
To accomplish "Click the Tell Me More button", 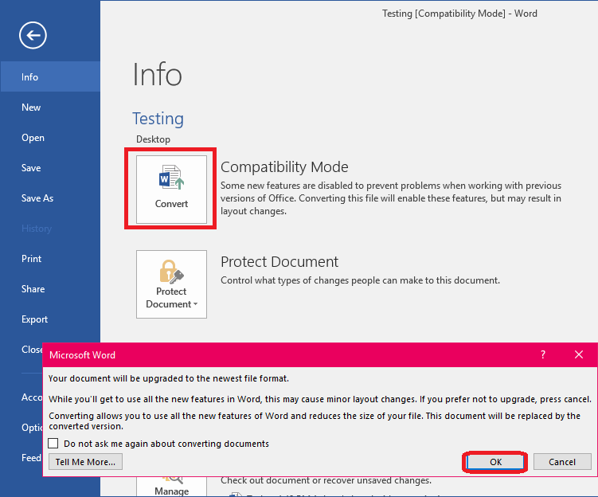I will point(85,461).
